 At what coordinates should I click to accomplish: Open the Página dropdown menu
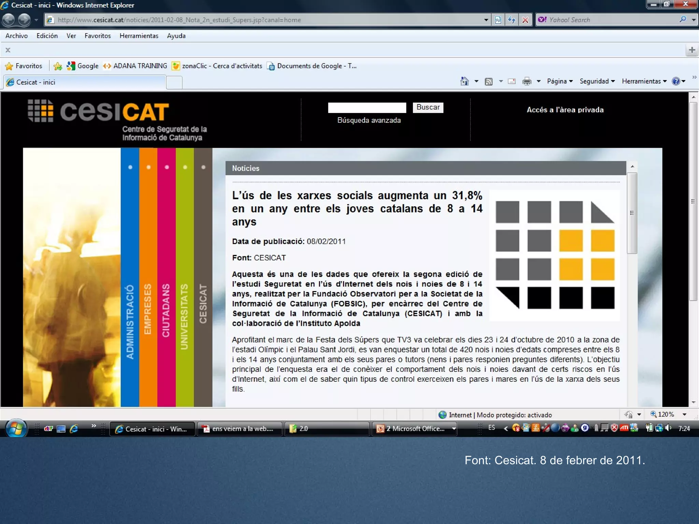tap(559, 81)
